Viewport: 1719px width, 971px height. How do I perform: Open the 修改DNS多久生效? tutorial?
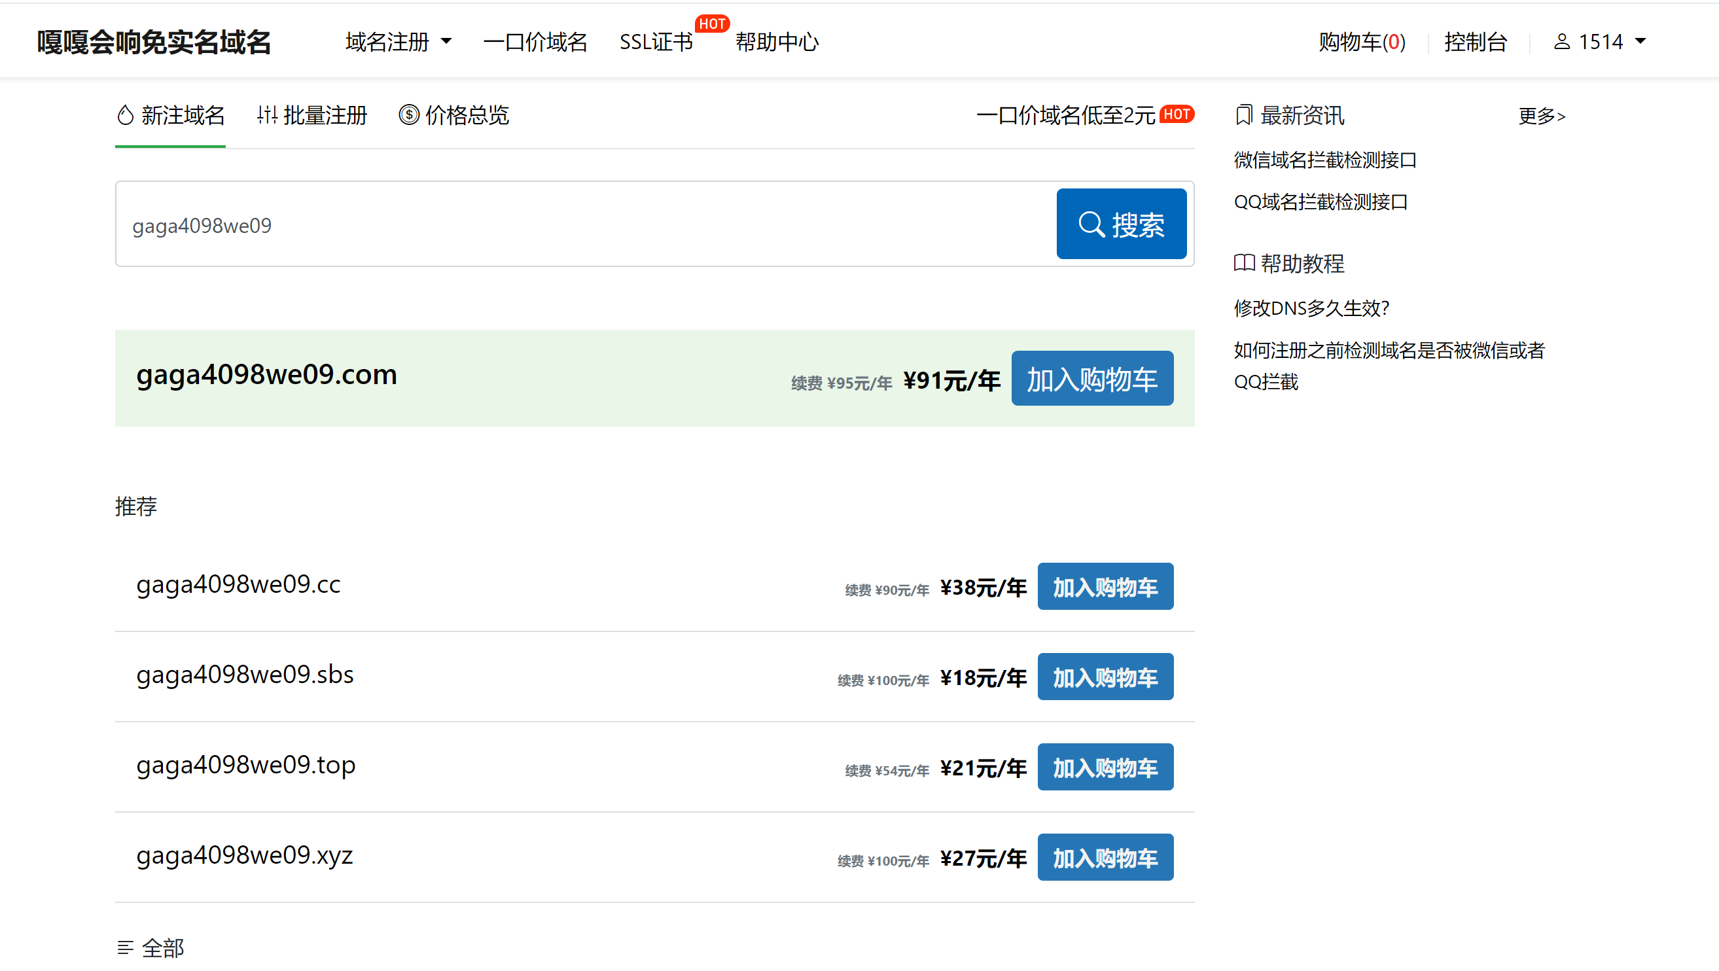(x=1311, y=308)
